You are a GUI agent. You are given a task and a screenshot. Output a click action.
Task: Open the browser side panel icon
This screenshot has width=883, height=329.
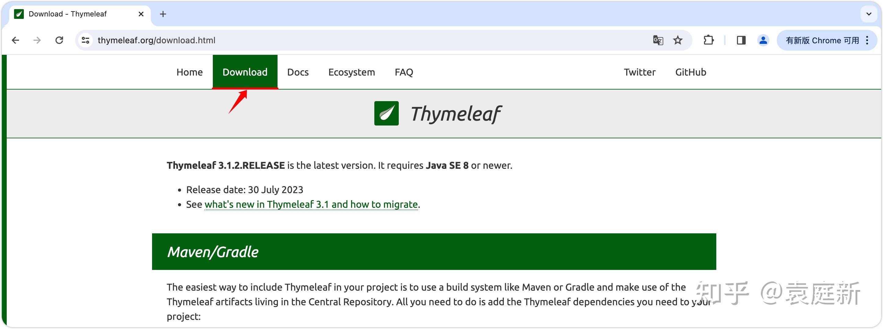[x=741, y=40]
